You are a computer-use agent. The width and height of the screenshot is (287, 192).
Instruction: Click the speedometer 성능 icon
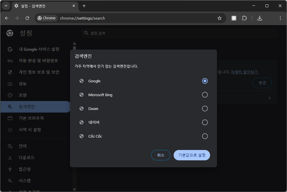10,84
